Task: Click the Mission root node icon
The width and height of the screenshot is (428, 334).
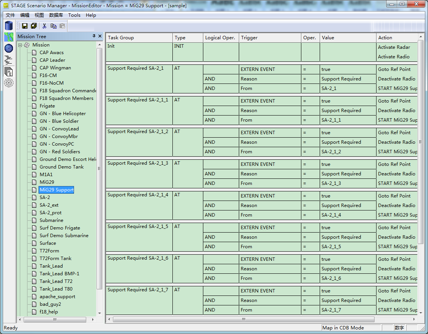Action: click(x=27, y=45)
